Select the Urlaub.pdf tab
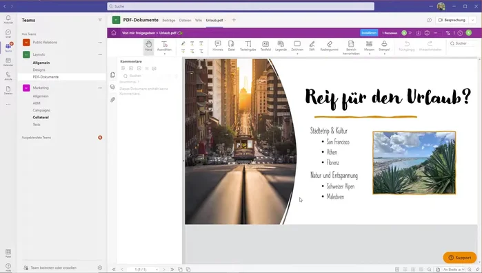This screenshot has height=273, width=482. (x=214, y=20)
